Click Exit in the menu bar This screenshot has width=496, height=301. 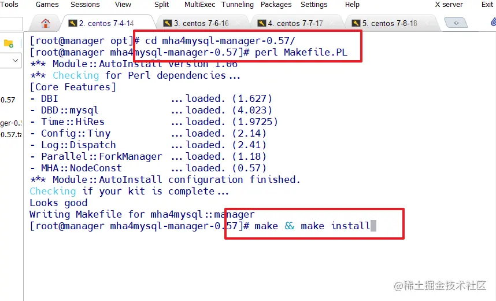(x=487, y=5)
